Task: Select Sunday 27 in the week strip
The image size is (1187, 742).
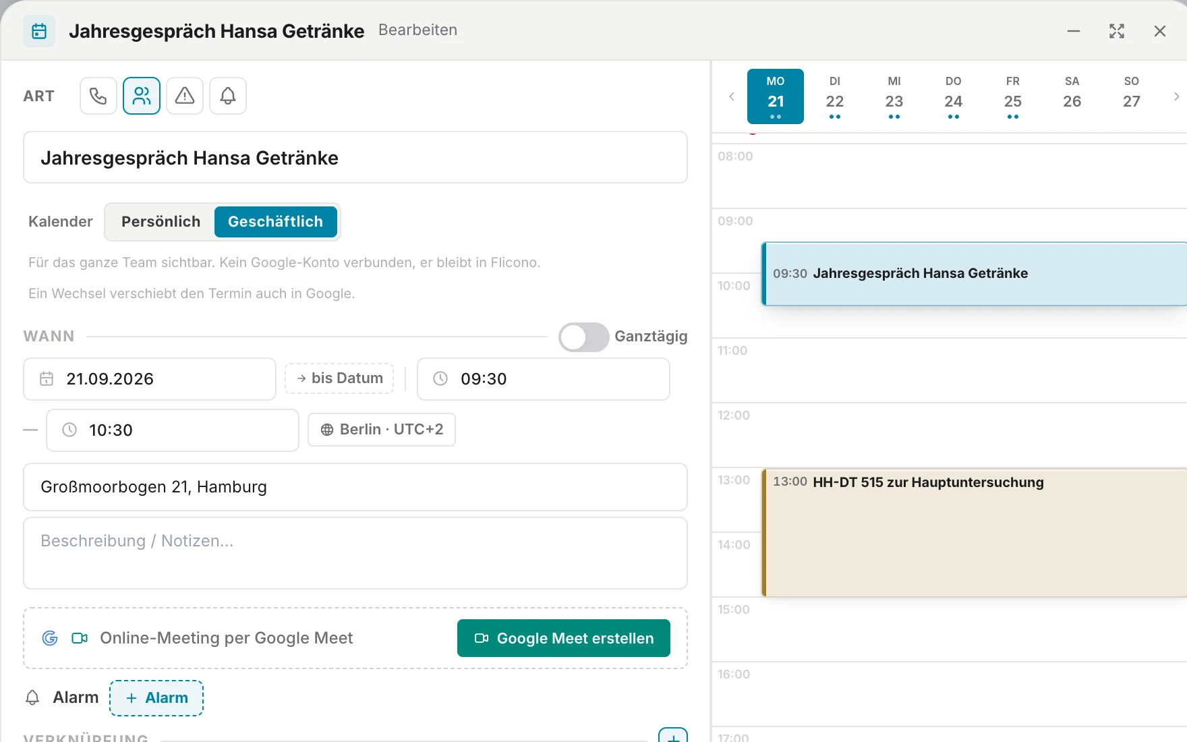Action: [1132, 96]
